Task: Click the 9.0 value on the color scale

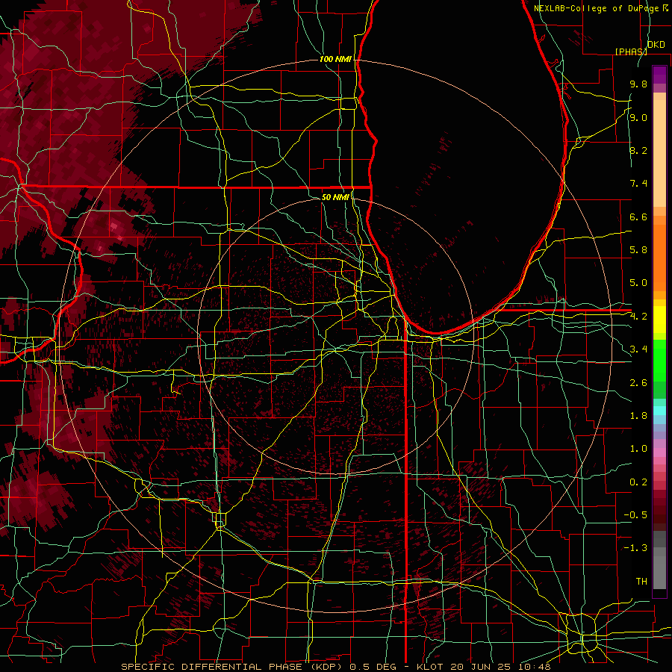Action: tap(638, 117)
